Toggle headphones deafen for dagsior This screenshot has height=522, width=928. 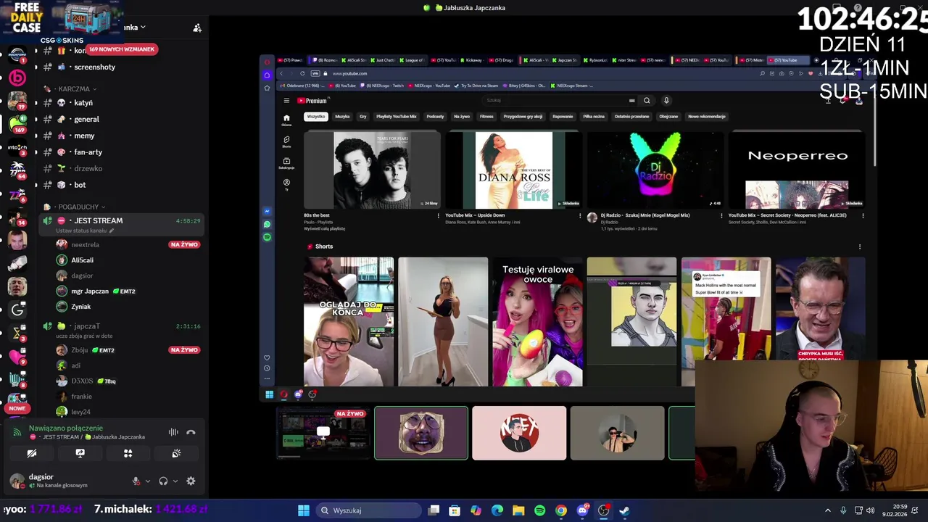[x=163, y=481]
